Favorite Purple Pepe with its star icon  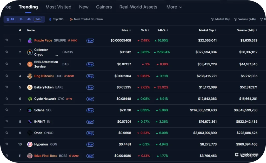point(7,40)
